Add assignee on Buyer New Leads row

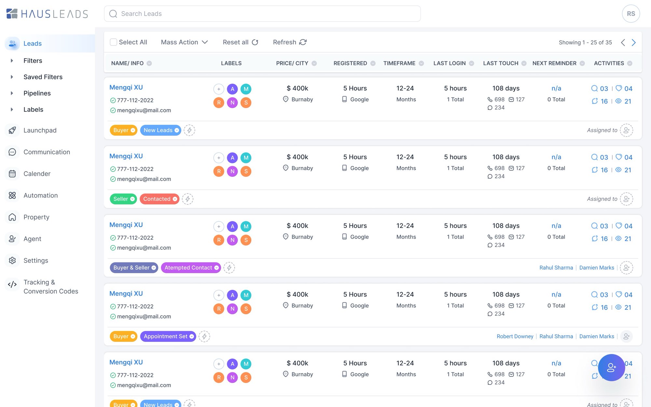(626, 130)
